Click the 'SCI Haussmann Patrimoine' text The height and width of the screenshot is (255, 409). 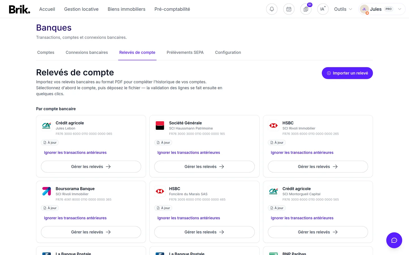(191, 128)
